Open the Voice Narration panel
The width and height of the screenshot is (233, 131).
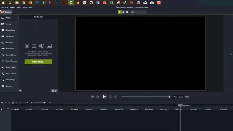coord(9,61)
